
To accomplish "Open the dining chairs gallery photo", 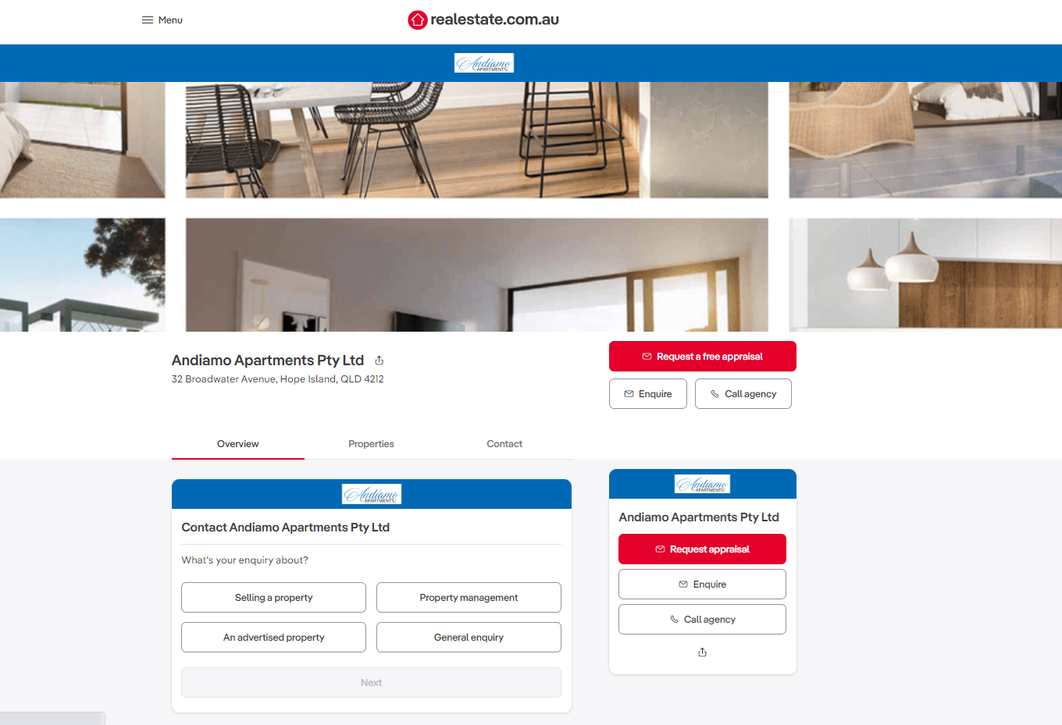I will pyautogui.click(x=476, y=140).
